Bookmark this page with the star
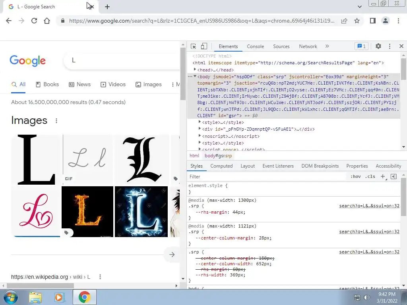 point(357,21)
